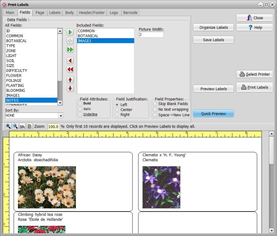Move the field up with red up arrow
277x236 pixels.
(x=70, y=80)
